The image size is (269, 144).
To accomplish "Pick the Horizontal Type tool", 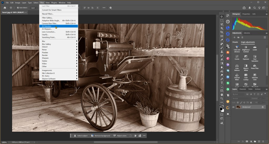I will [x=222, y=83].
